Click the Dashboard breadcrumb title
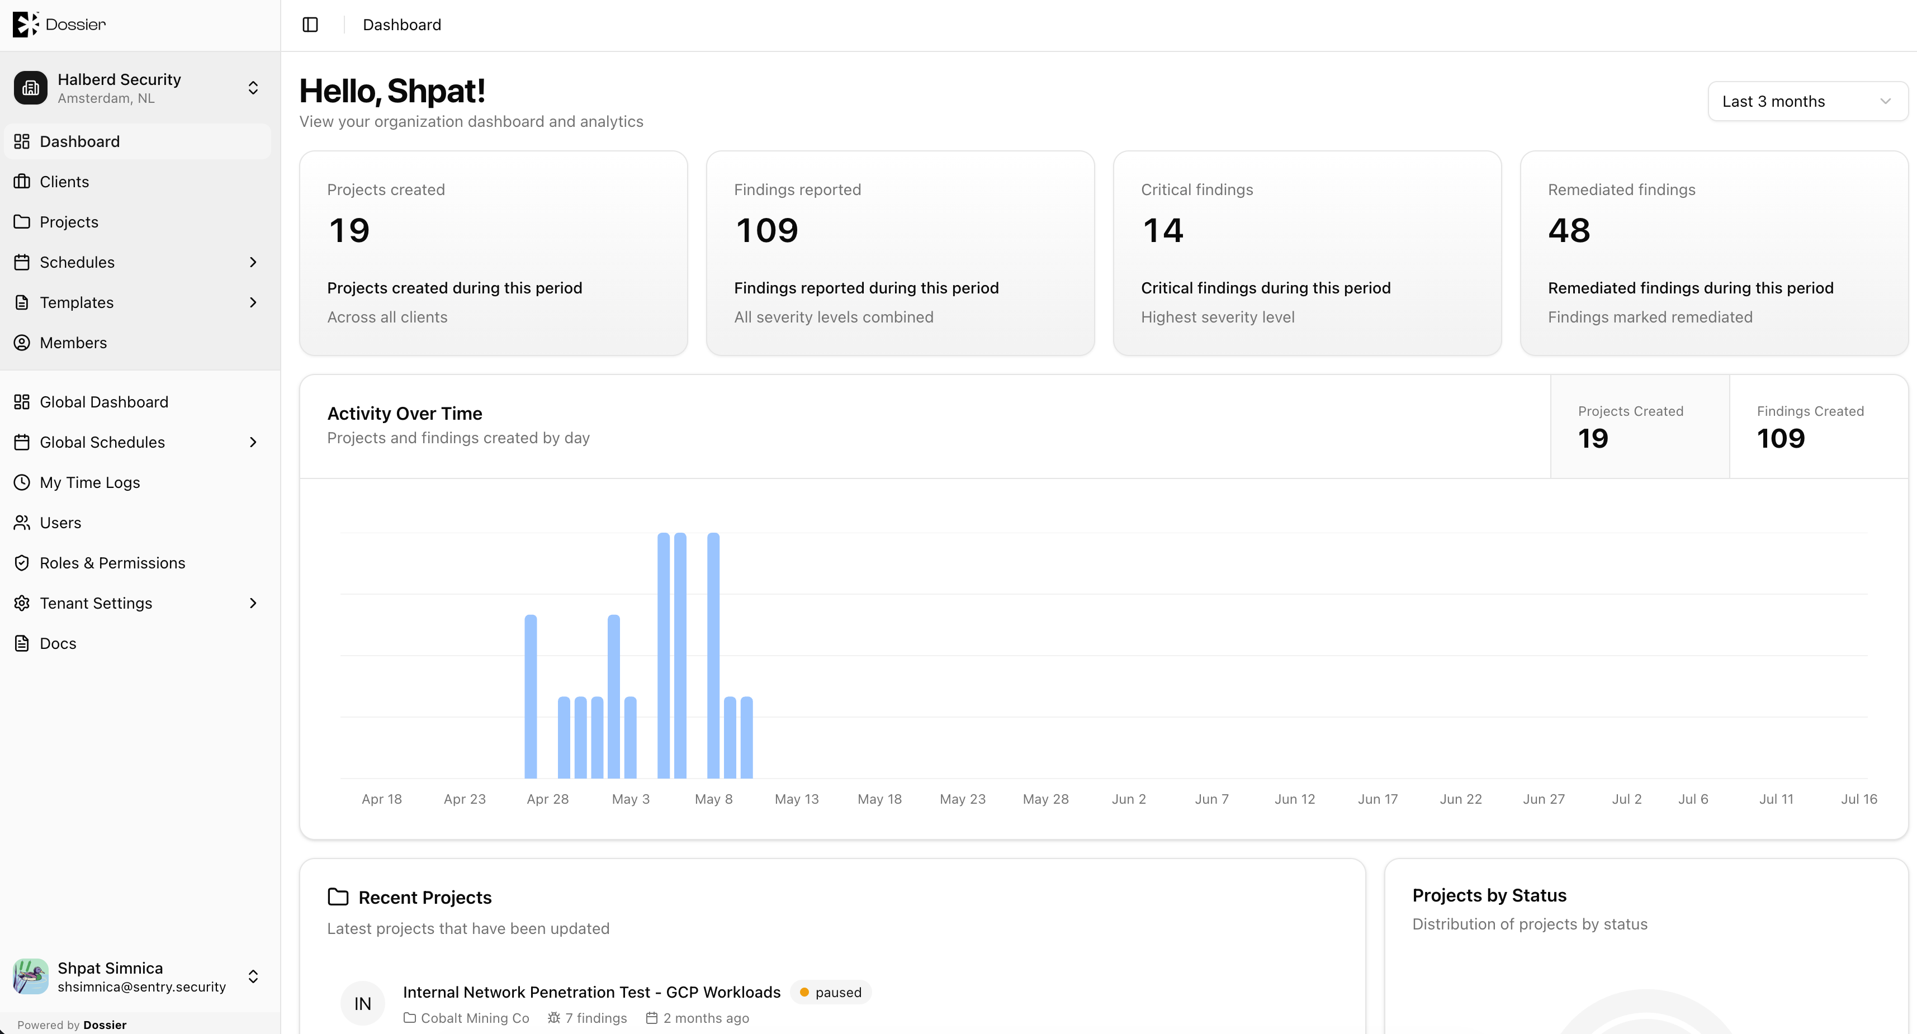Image resolution: width=1917 pixels, height=1034 pixels. tap(402, 25)
